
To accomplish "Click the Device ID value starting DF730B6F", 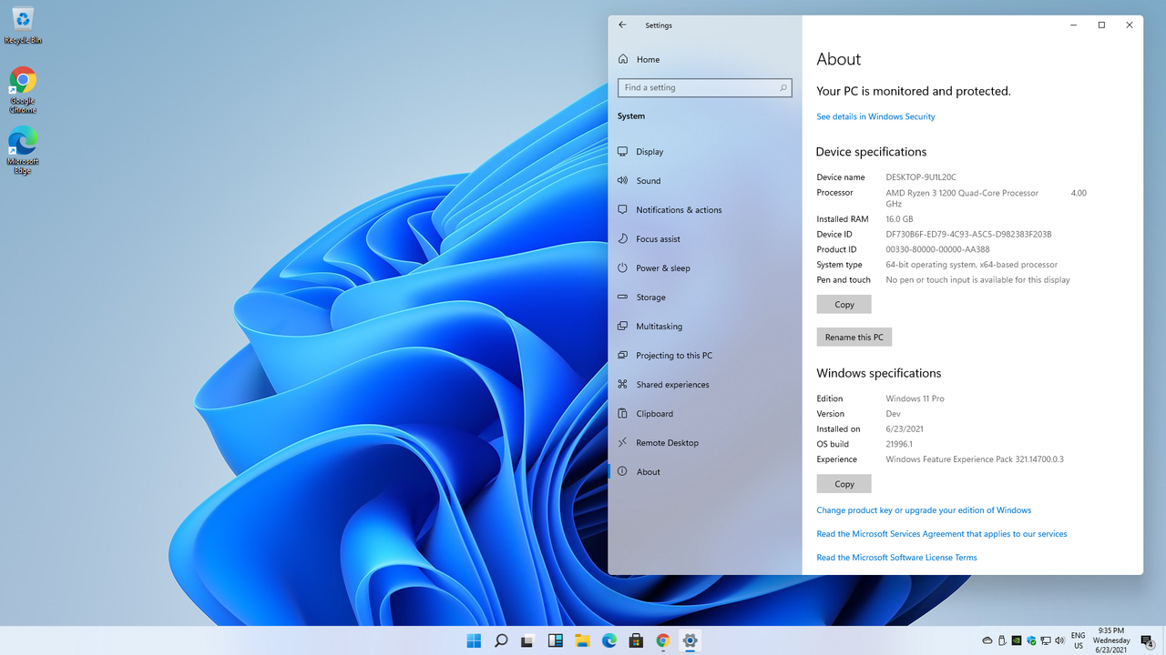I will (968, 235).
